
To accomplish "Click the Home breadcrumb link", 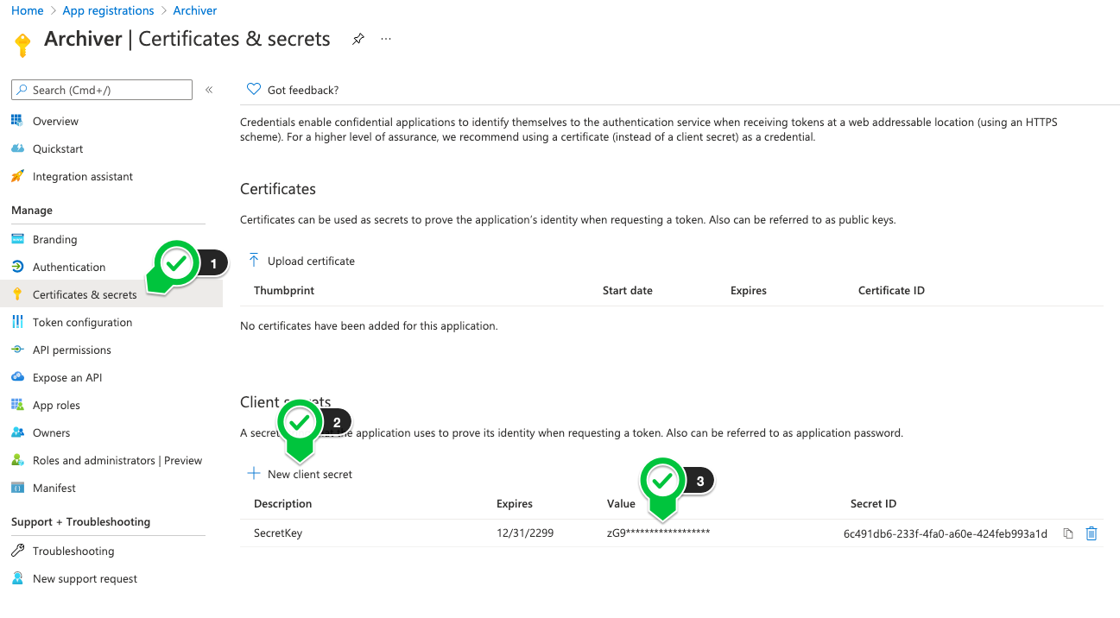I will tap(28, 10).
